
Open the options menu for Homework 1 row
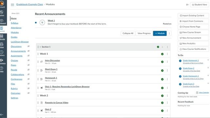coord(167,79)
